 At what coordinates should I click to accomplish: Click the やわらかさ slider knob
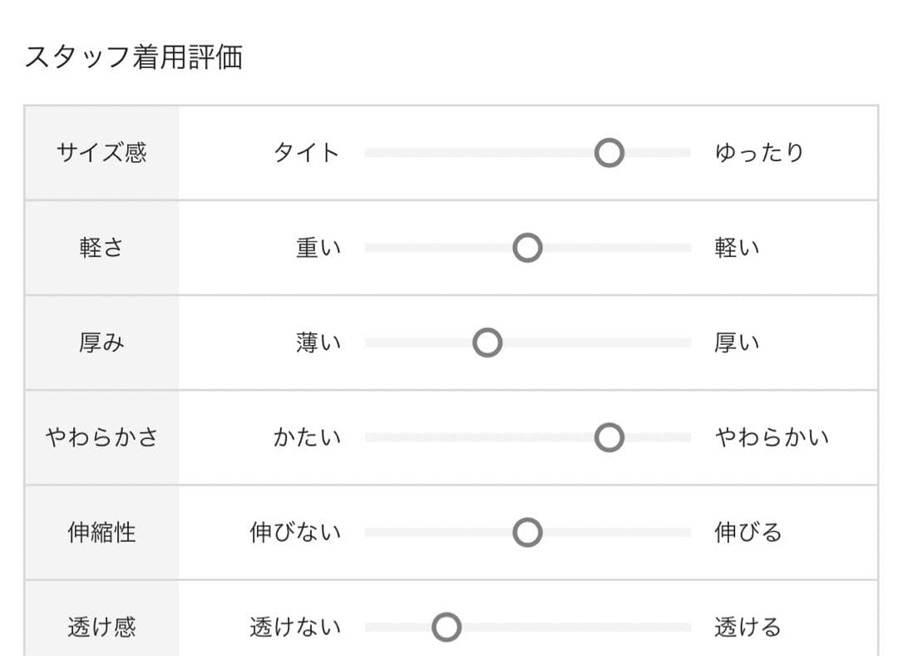[609, 437]
